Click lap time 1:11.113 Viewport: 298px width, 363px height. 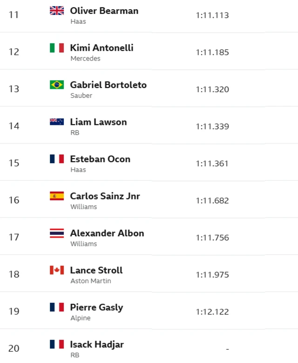(x=212, y=15)
